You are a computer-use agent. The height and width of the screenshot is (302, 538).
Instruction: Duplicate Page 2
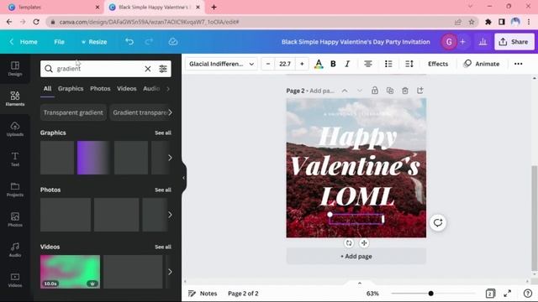point(390,91)
